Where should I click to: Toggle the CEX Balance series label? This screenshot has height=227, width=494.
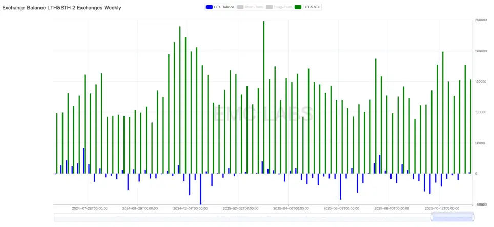click(224, 7)
